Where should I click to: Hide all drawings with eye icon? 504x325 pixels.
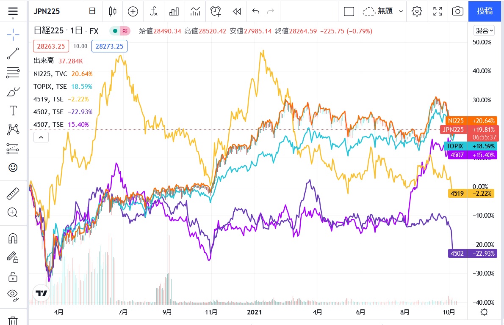13,295
